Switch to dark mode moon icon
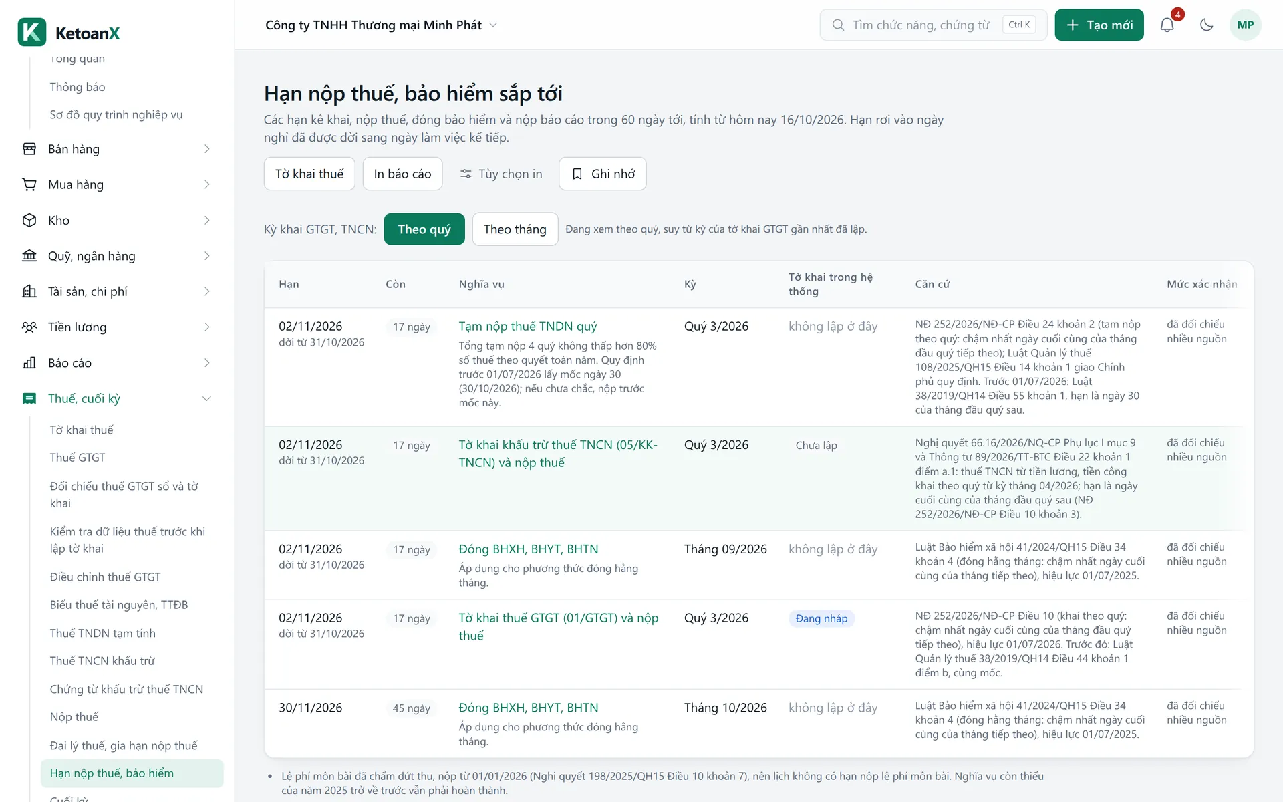 point(1206,25)
